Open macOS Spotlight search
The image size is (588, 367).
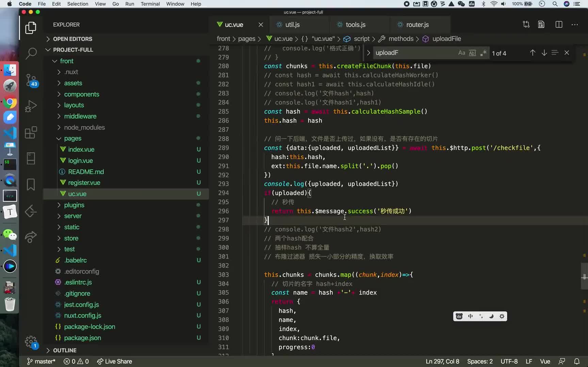555,4
